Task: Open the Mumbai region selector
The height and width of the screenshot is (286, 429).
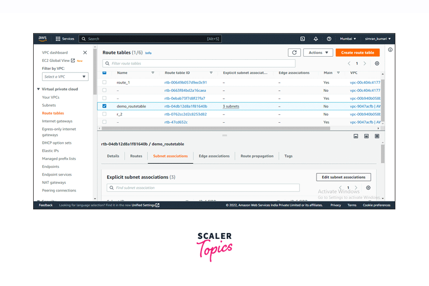Action: click(348, 39)
